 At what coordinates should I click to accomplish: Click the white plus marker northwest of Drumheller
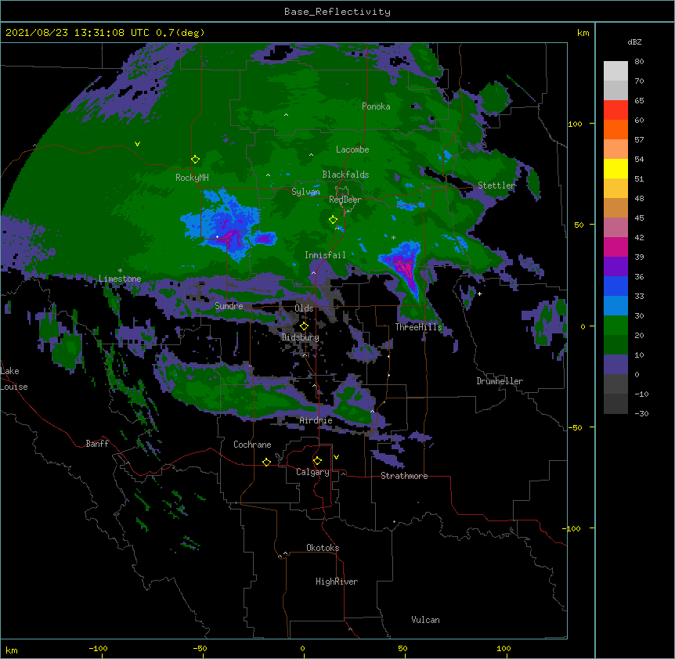point(479,293)
